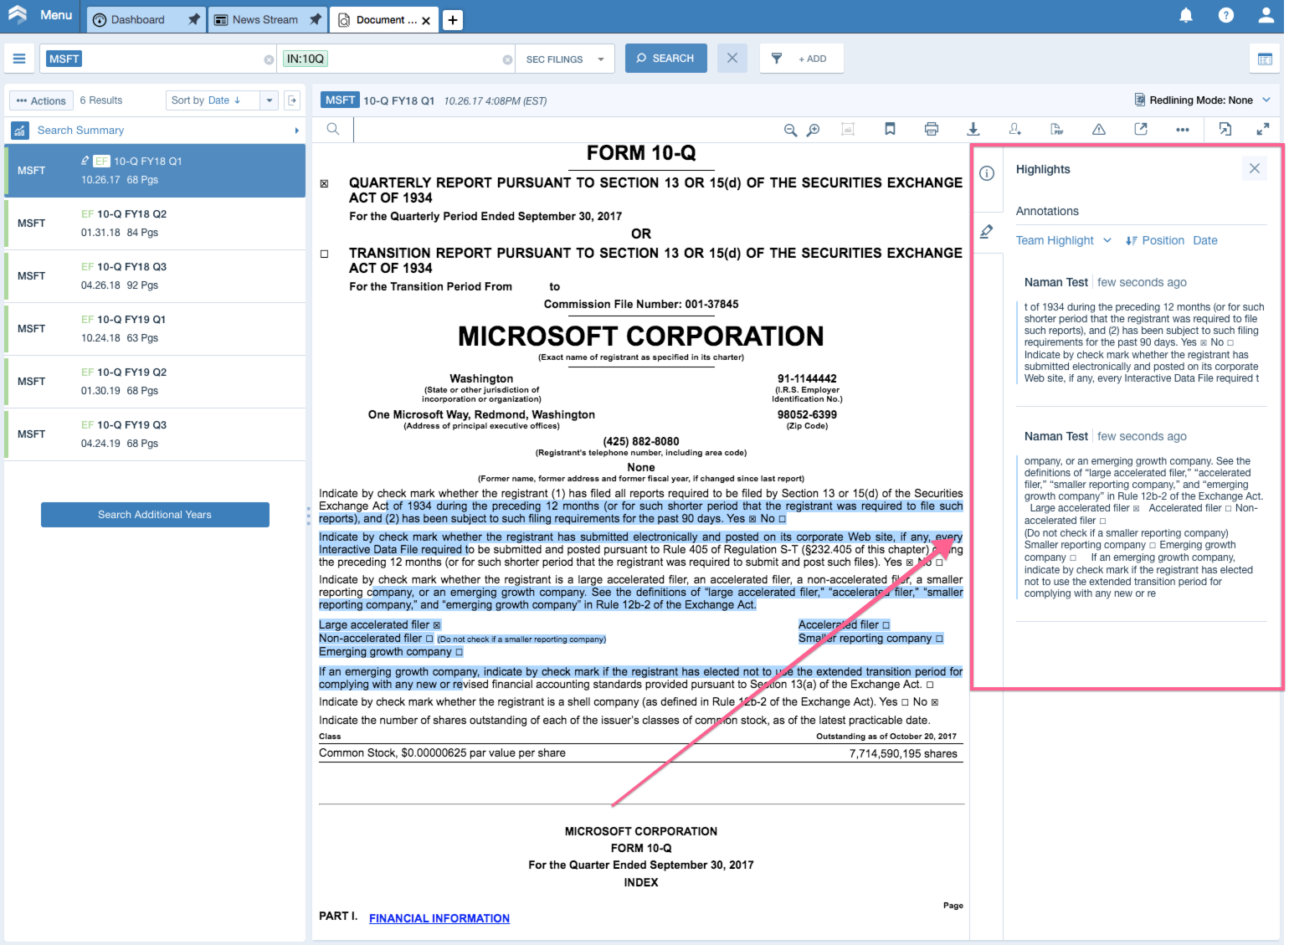This screenshot has width=1289, height=945.
Task: Zoom in on the document
Action: [813, 130]
